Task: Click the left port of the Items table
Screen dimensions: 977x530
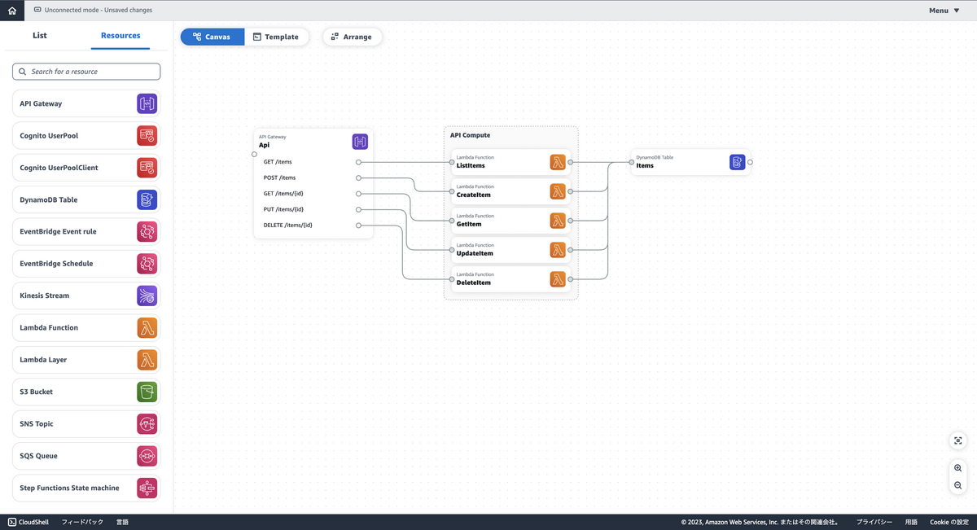Action: 631,162
